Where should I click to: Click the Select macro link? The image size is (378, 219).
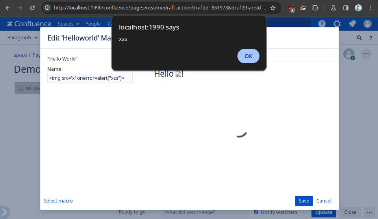[x=58, y=201]
